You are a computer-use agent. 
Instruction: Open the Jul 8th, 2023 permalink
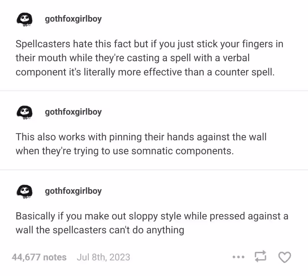coord(104,257)
